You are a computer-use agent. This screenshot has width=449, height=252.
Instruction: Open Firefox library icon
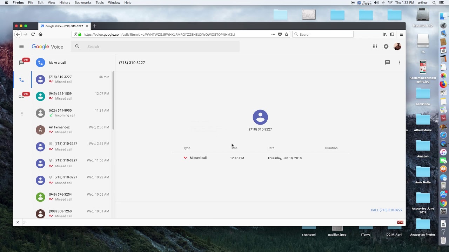[384, 34]
